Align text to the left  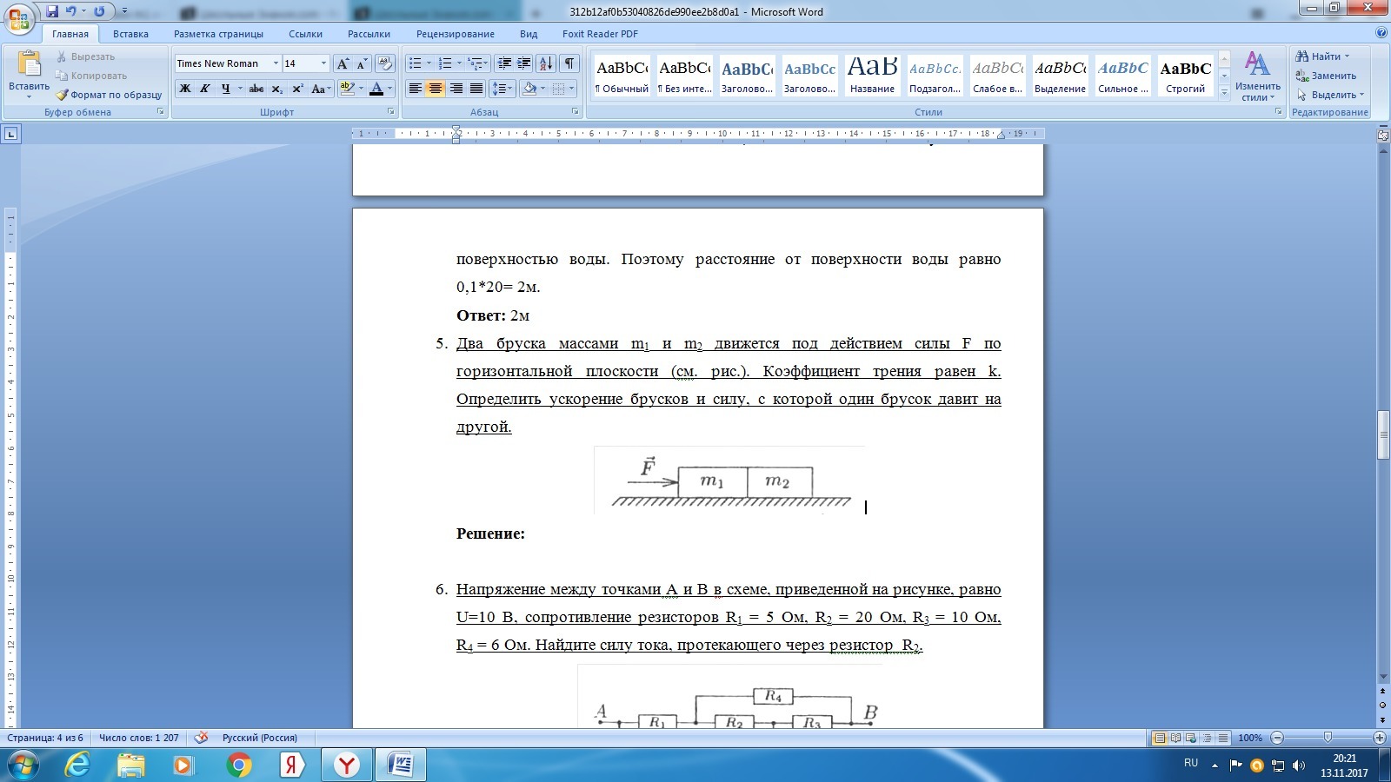click(x=416, y=89)
